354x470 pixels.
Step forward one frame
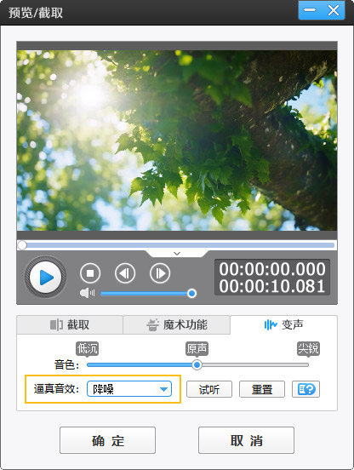160,273
